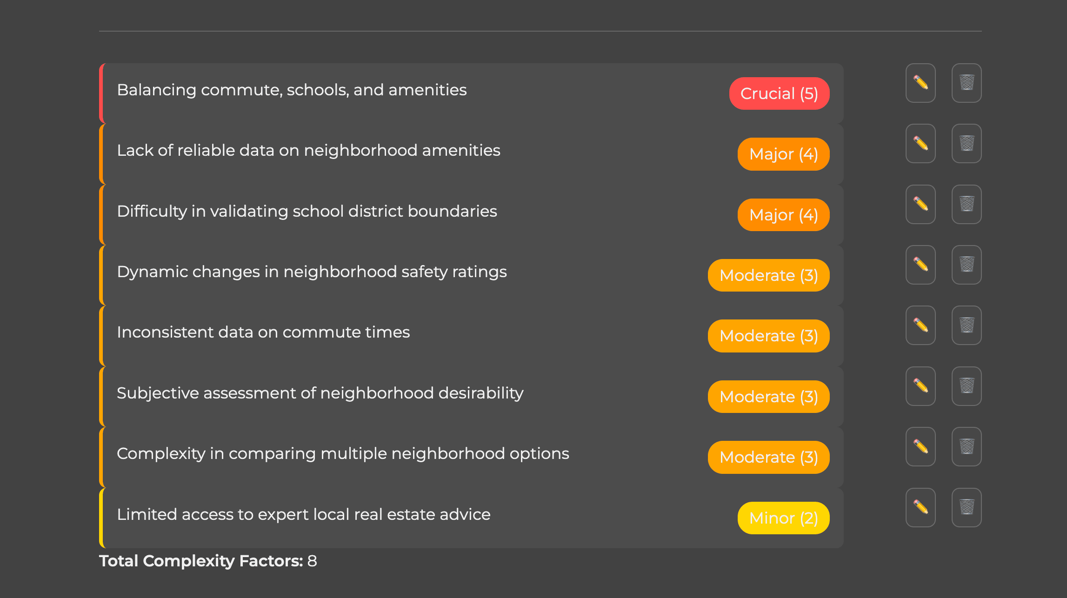Click trash icon for 'Lack of reliable data' row
The height and width of the screenshot is (598, 1067).
pos(967,143)
